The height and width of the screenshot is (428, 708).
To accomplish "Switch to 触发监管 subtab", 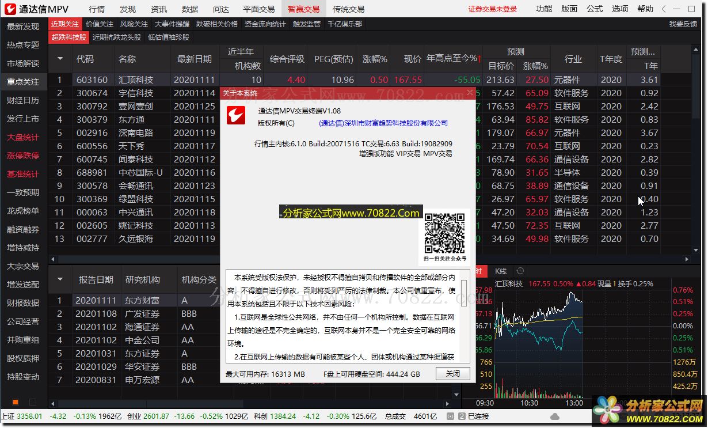I will (x=307, y=24).
